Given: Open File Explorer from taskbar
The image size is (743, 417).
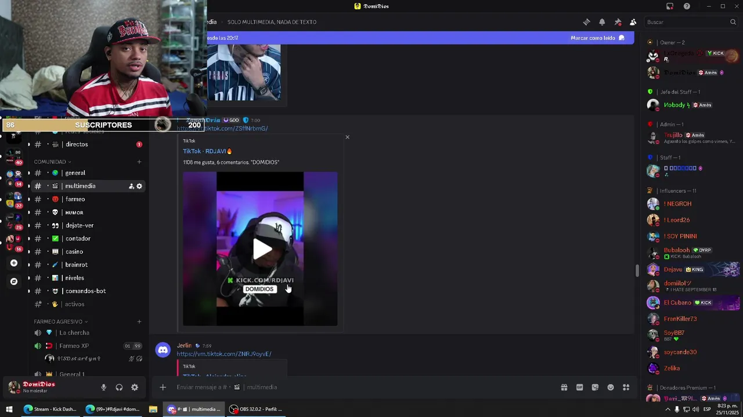Looking at the screenshot, I should tap(153, 409).
